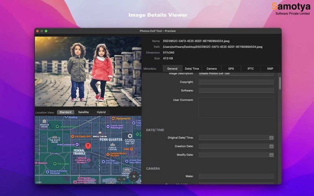Click Jaleo restaurant marker
Image resolution: width=314 pixels, height=196 pixels.
click(131, 149)
